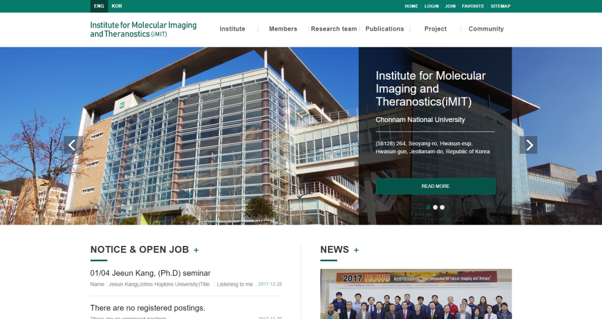Select the first carousel indicator dot

tap(429, 207)
